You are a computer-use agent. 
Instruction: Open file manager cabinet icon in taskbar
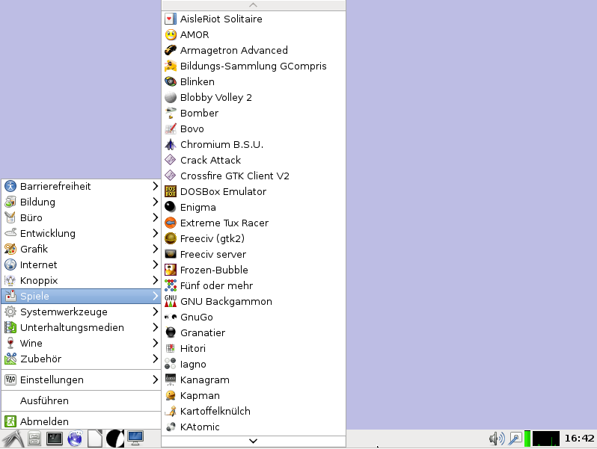pos(34,439)
